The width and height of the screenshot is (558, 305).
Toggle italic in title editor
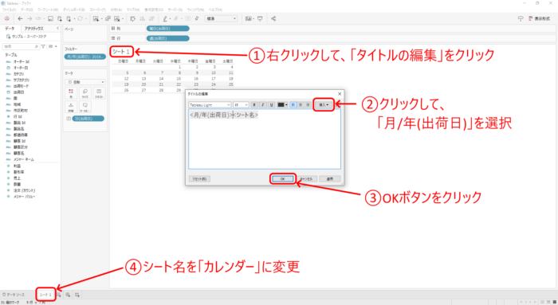[x=262, y=105]
